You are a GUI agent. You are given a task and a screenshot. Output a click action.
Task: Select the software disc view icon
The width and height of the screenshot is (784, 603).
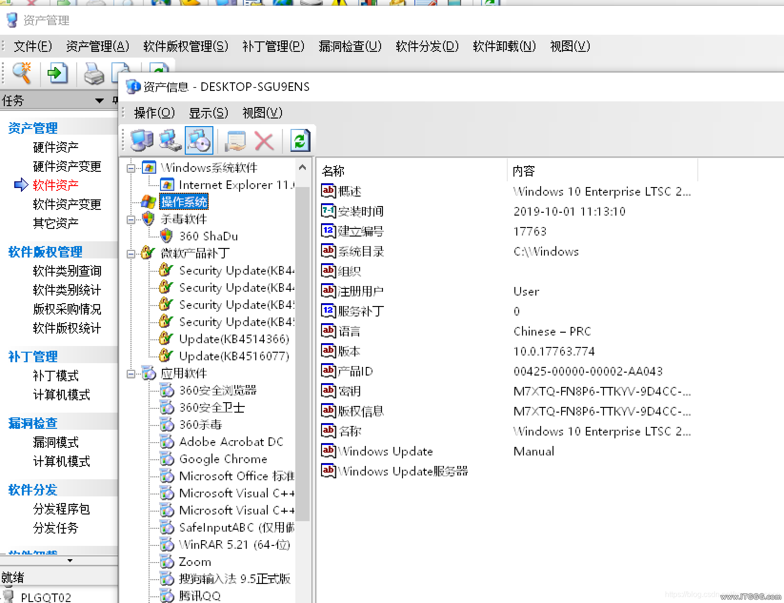point(199,141)
